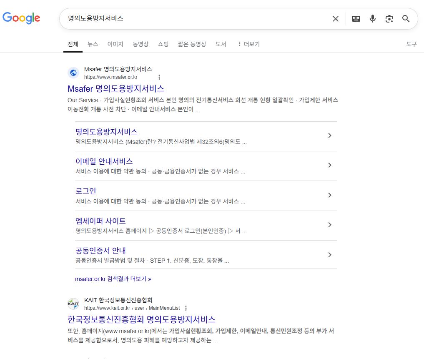Click the Msafer globe favicon

[73, 73]
